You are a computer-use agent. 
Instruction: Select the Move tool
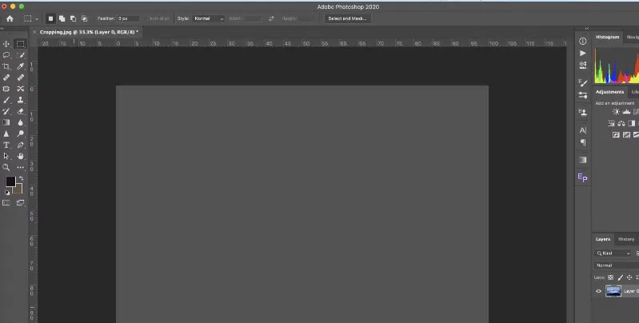tap(6, 44)
